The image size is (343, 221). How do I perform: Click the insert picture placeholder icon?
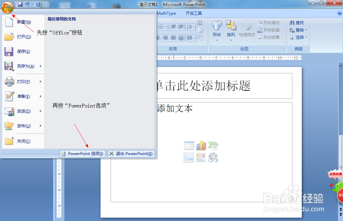coord(189,157)
